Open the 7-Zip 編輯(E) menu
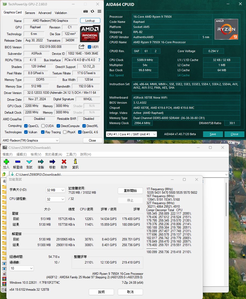 click(21, 154)
